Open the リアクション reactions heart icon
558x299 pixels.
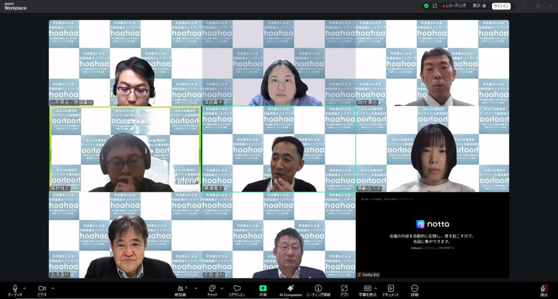236,289
